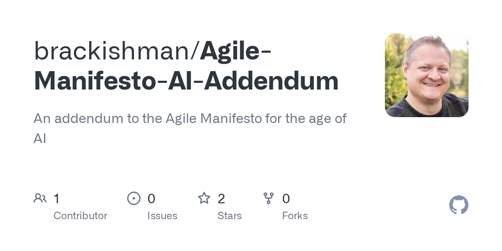
Task: Click the star icon
Action: pyautogui.click(x=204, y=198)
